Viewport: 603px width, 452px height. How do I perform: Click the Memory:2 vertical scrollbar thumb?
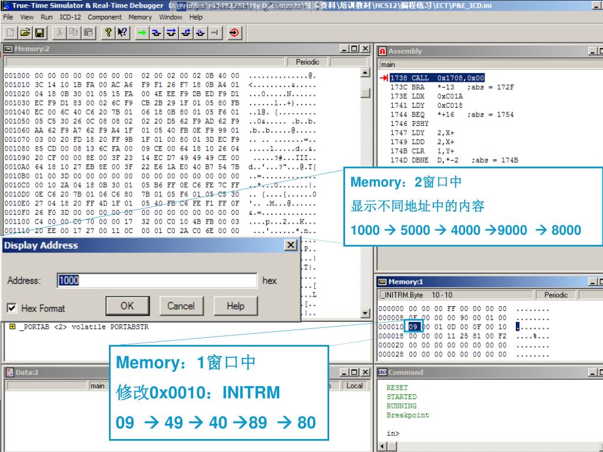365,93
